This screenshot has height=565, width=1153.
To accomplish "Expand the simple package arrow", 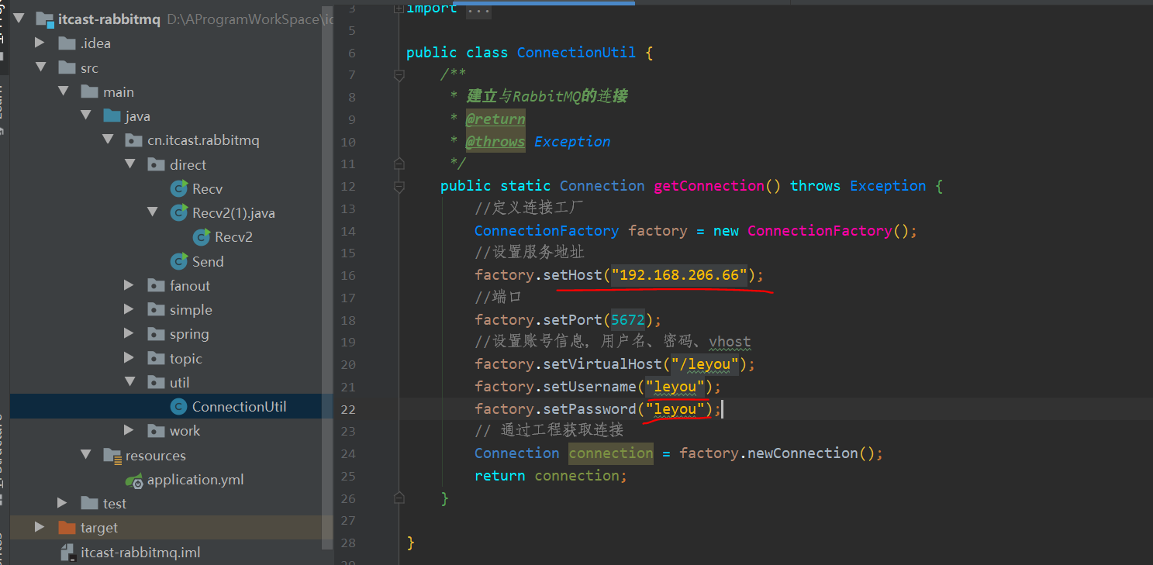I will click(129, 309).
